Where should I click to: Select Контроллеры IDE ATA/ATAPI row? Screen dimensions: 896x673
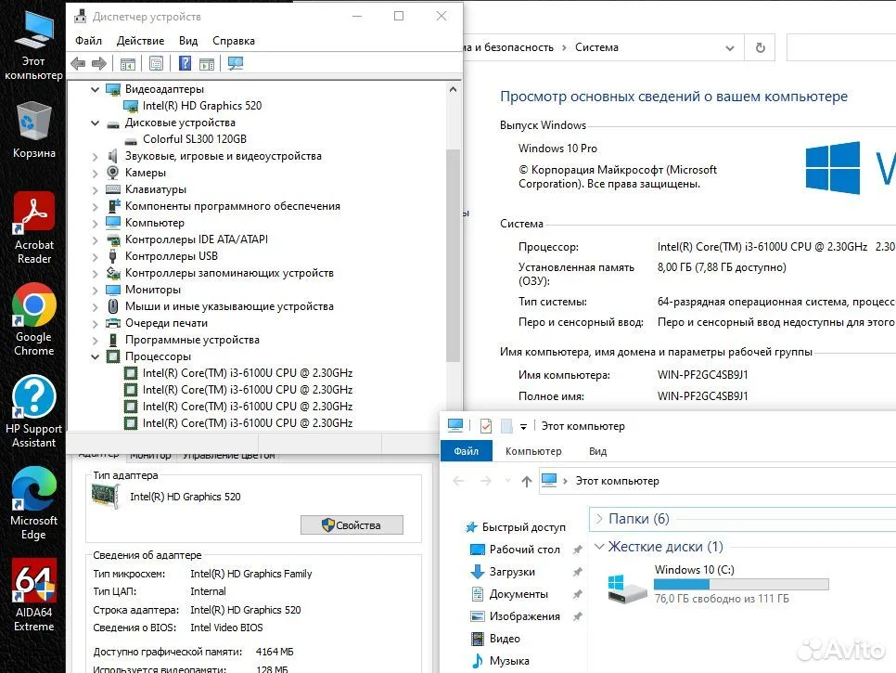[x=196, y=239]
